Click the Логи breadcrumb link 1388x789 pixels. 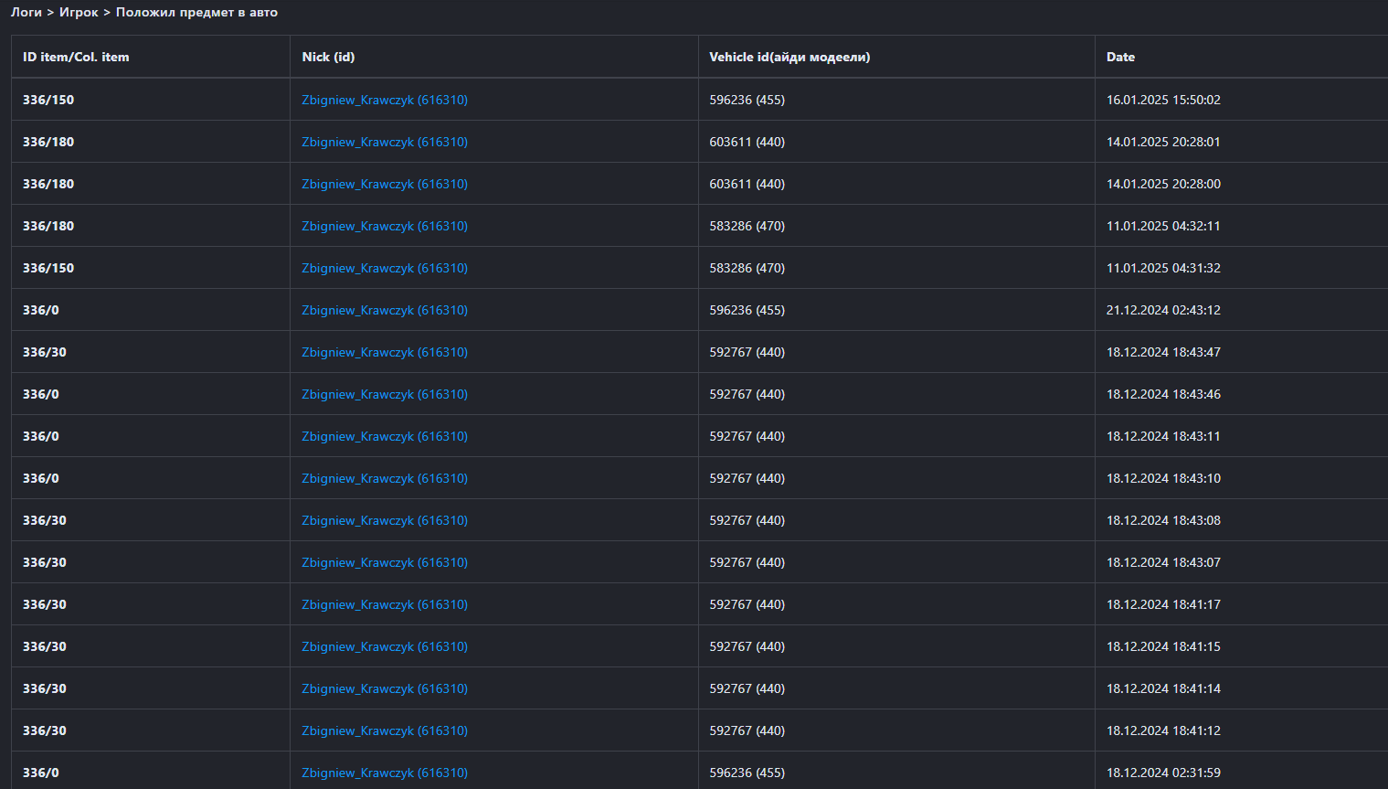click(x=26, y=12)
